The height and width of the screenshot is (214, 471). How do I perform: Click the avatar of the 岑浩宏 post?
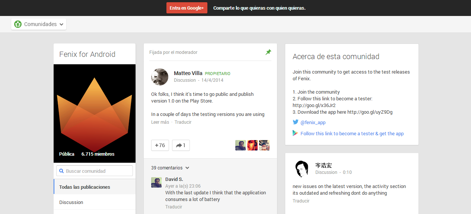(x=302, y=169)
